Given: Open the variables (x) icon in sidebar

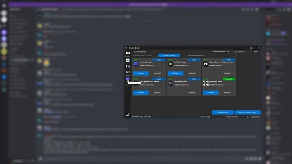Looking at the screenshot, I should coord(128,72).
